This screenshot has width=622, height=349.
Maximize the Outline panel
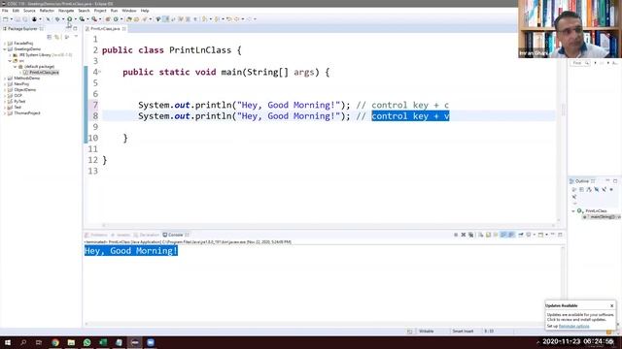(615, 181)
